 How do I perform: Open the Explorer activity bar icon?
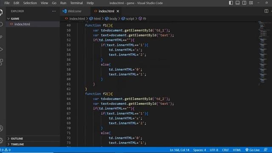click(x=1, y=12)
